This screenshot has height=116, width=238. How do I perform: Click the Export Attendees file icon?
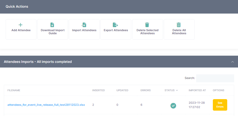click(116, 25)
